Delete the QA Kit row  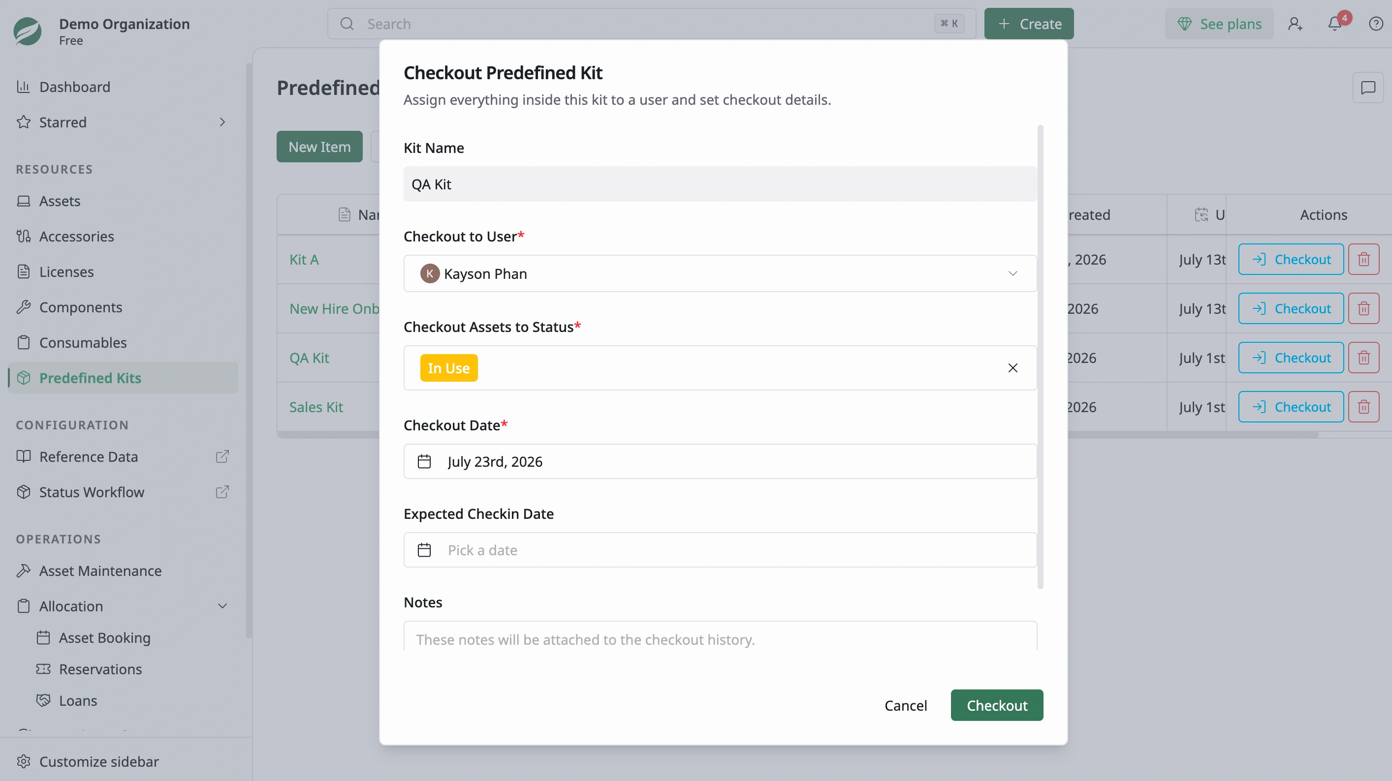click(x=1363, y=358)
